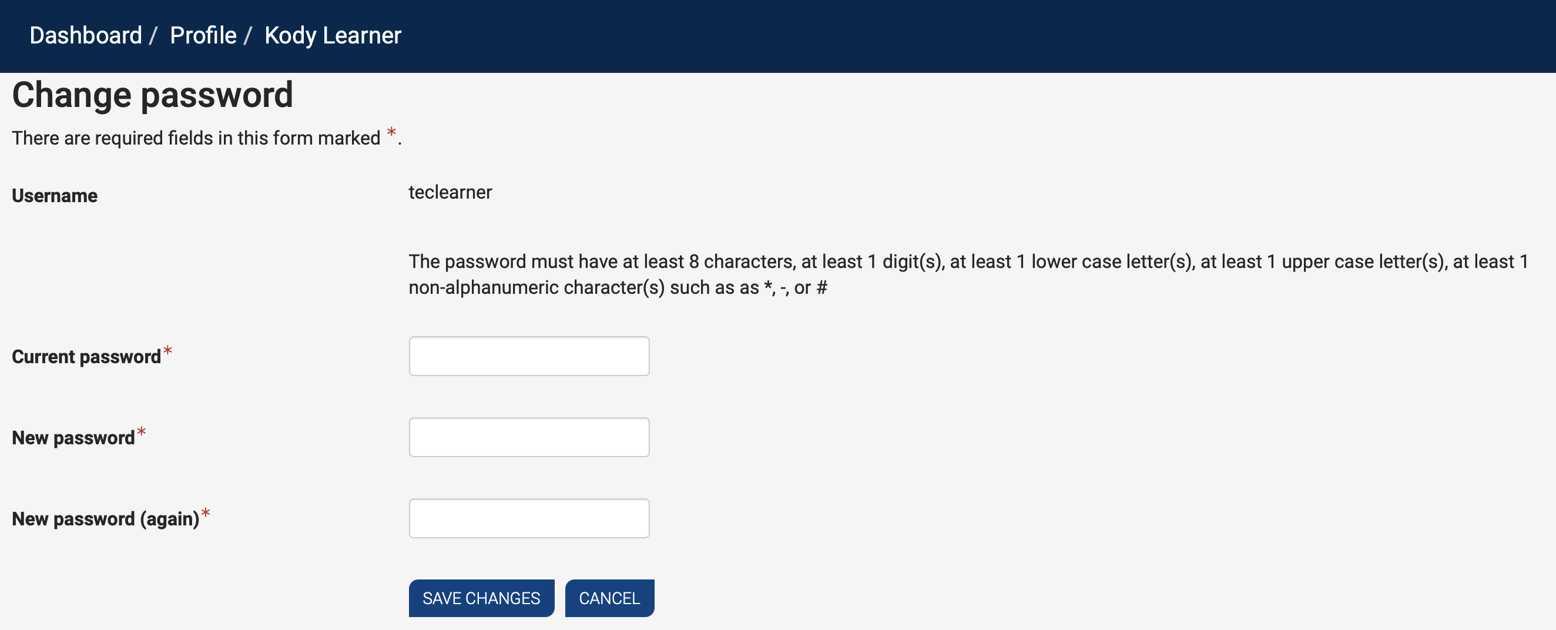Click the Change password page heading
Screen dimensions: 1556x630
(x=153, y=94)
